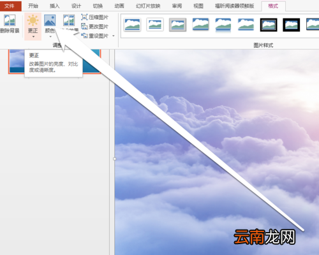
Task: Apply the reflected rounded rectangle picture style
Action: (x=223, y=25)
